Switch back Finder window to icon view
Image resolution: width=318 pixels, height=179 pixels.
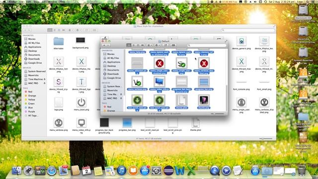(50, 30)
